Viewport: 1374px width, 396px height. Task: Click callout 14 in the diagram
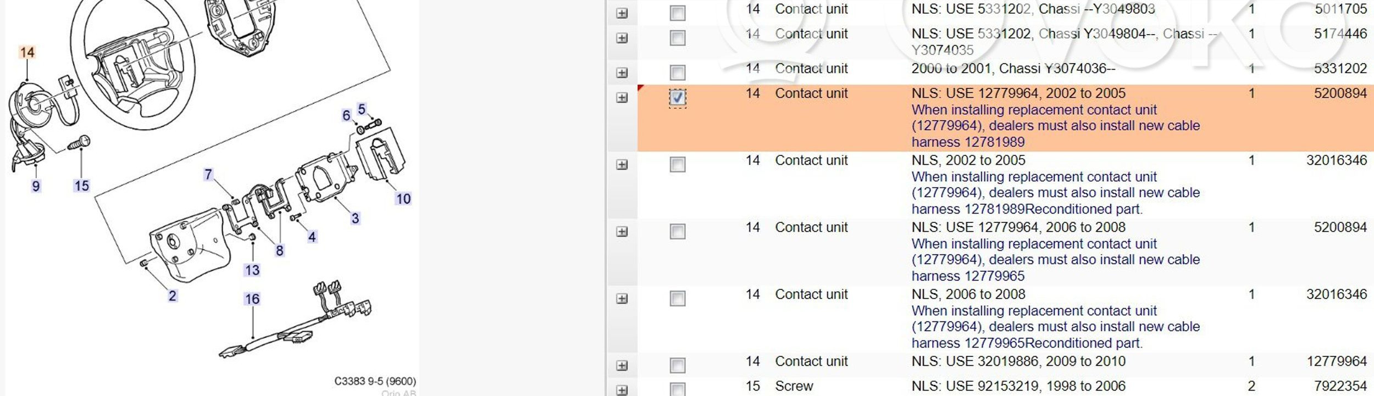click(27, 52)
